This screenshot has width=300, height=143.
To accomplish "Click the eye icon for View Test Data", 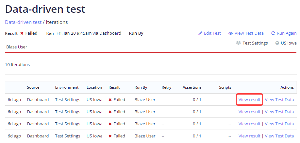I will 230,33.
